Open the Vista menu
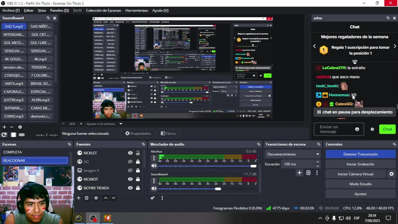 42,10
